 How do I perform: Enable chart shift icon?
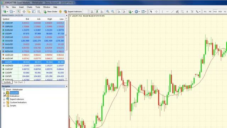(x=124, y=11)
